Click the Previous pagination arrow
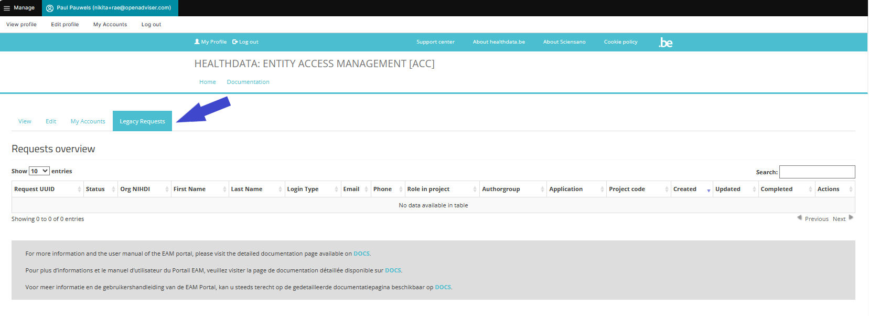869x316 pixels. click(799, 217)
